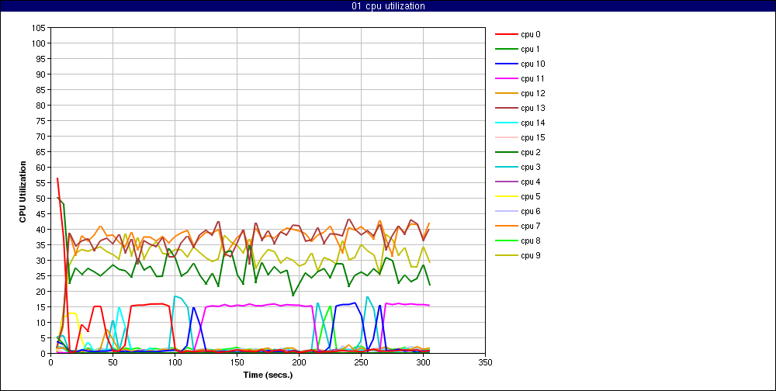The image size is (776, 391).
Task: Click the "cpu 14" legend label
Action: pyautogui.click(x=532, y=123)
